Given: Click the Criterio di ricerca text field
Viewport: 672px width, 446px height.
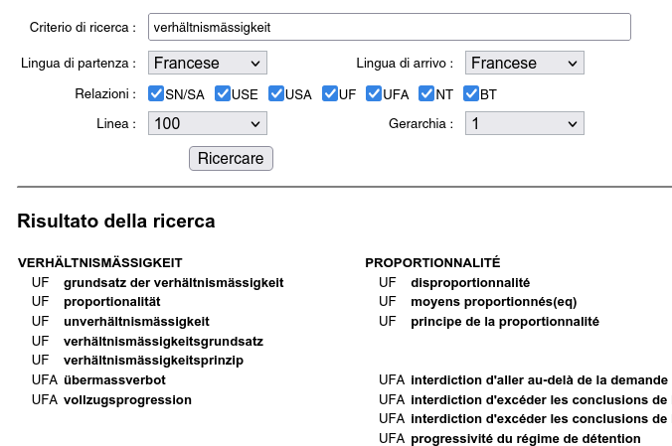Looking at the screenshot, I should pos(389,27).
